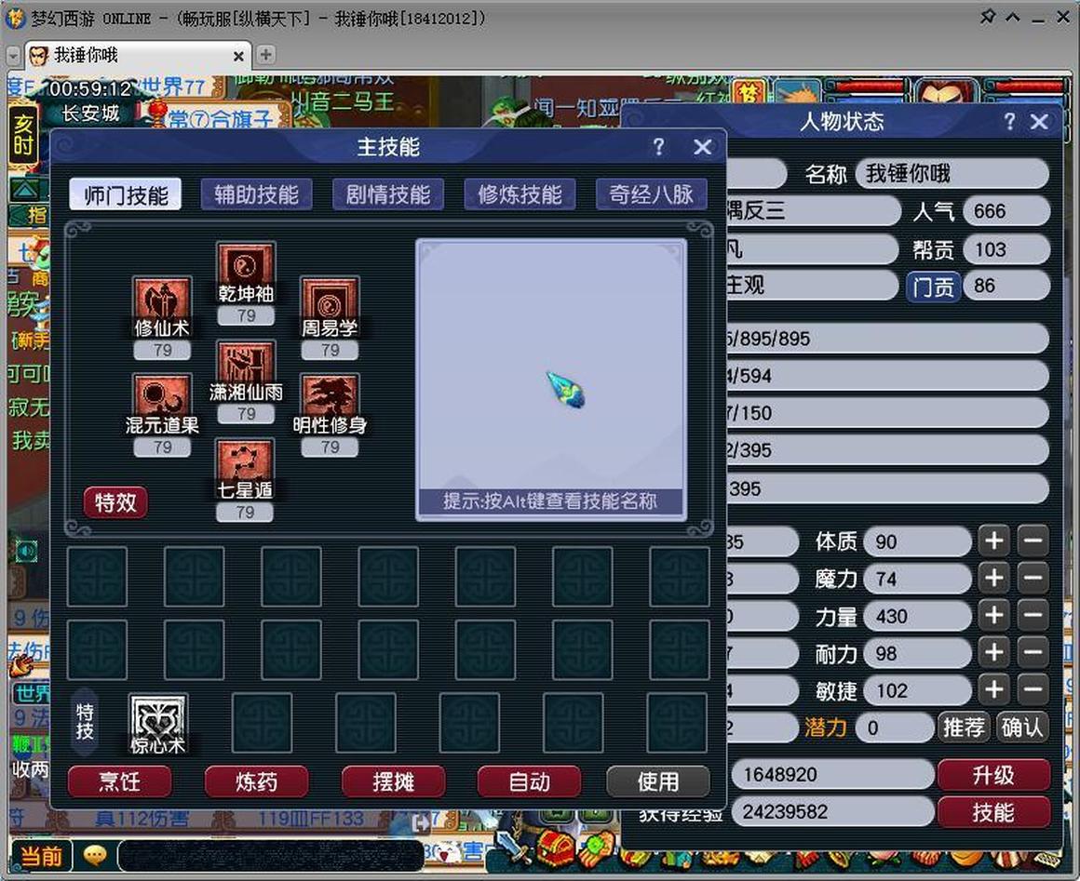Open help for the 主技能 window

pos(659,147)
